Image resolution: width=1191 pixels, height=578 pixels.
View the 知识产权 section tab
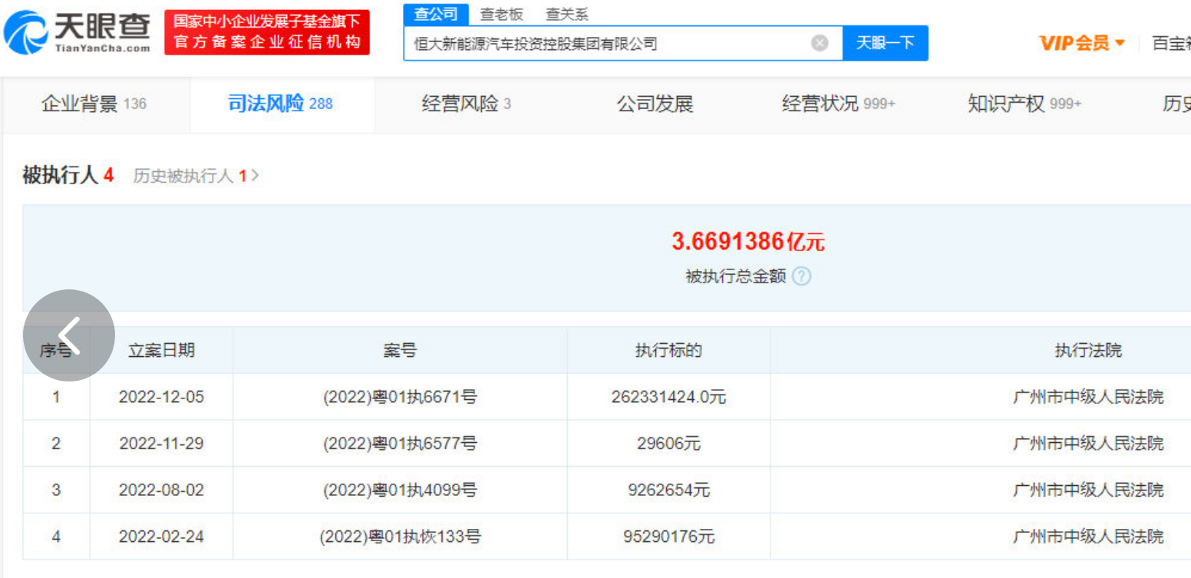tap(1024, 104)
